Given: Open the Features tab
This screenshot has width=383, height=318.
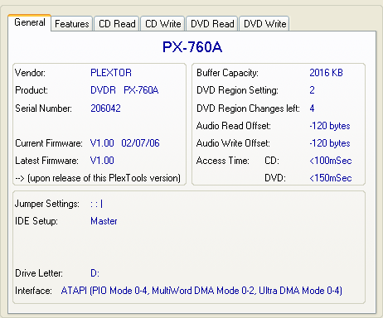Looking at the screenshot, I should 72,24.
